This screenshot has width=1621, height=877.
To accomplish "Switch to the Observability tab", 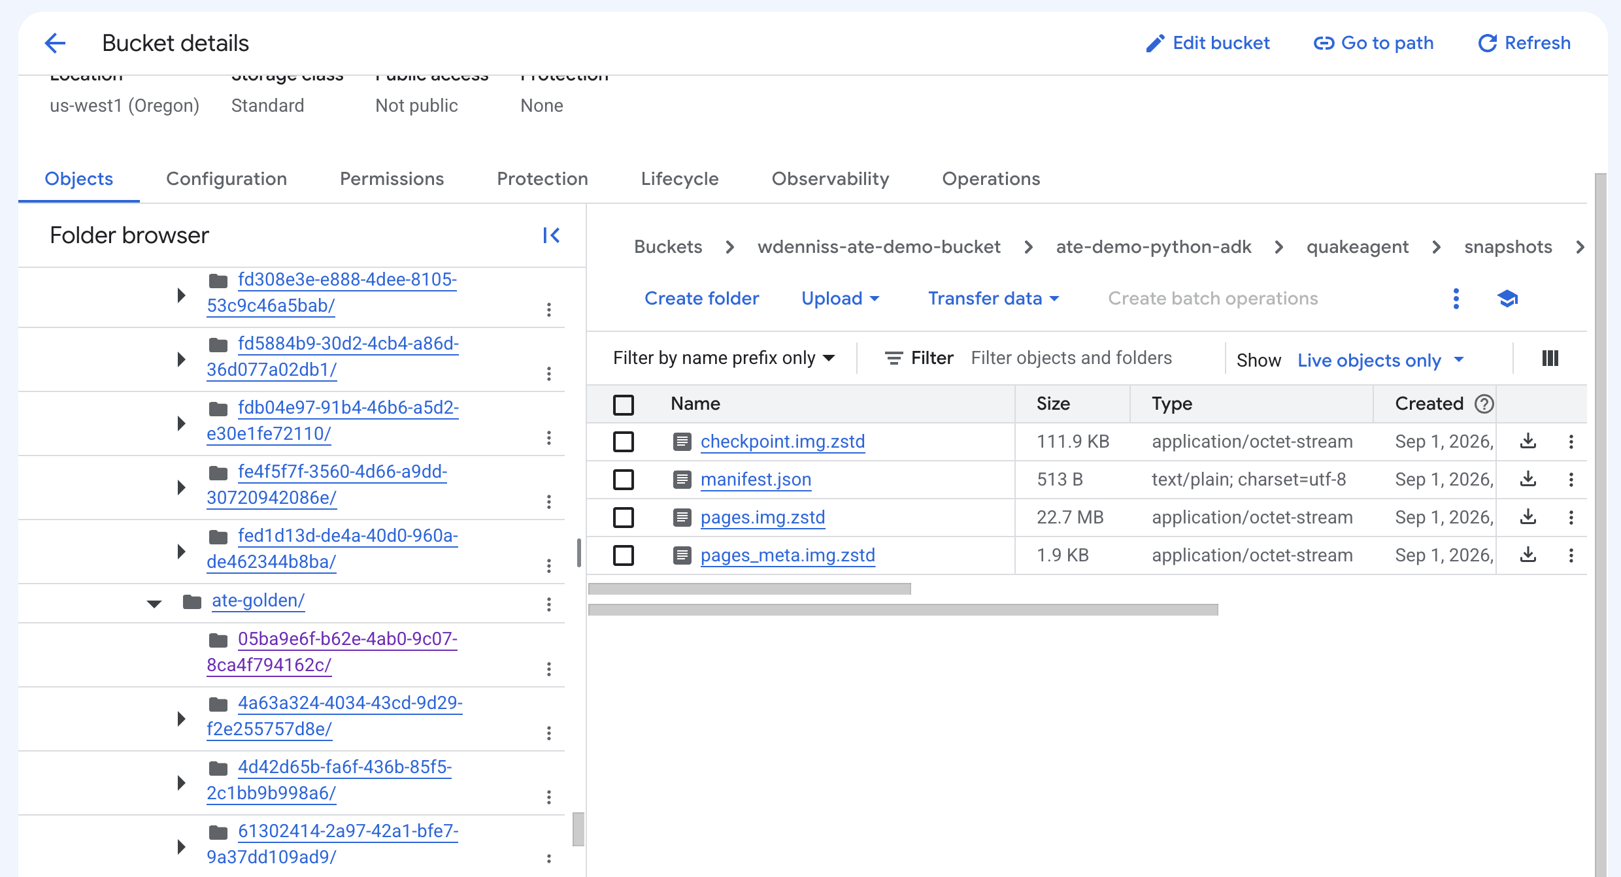I will [830, 179].
